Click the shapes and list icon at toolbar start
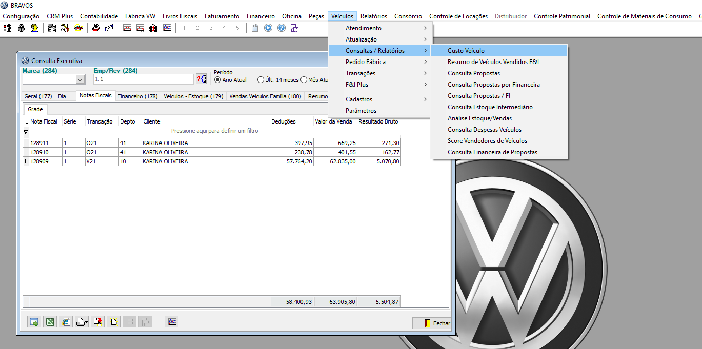 point(8,28)
